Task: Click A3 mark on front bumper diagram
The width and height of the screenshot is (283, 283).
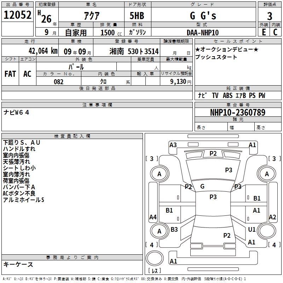Action: (x=173, y=145)
